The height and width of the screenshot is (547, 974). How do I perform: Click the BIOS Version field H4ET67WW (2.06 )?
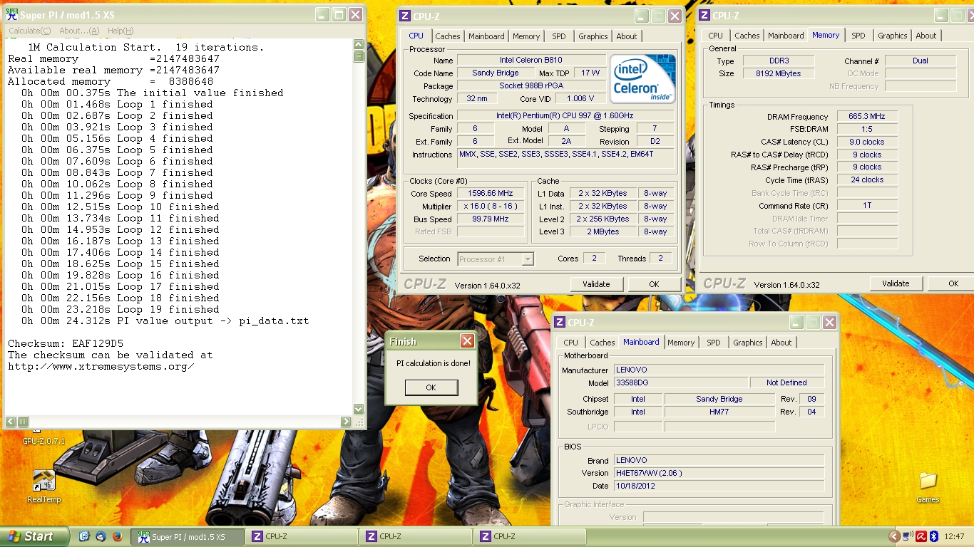(719, 473)
